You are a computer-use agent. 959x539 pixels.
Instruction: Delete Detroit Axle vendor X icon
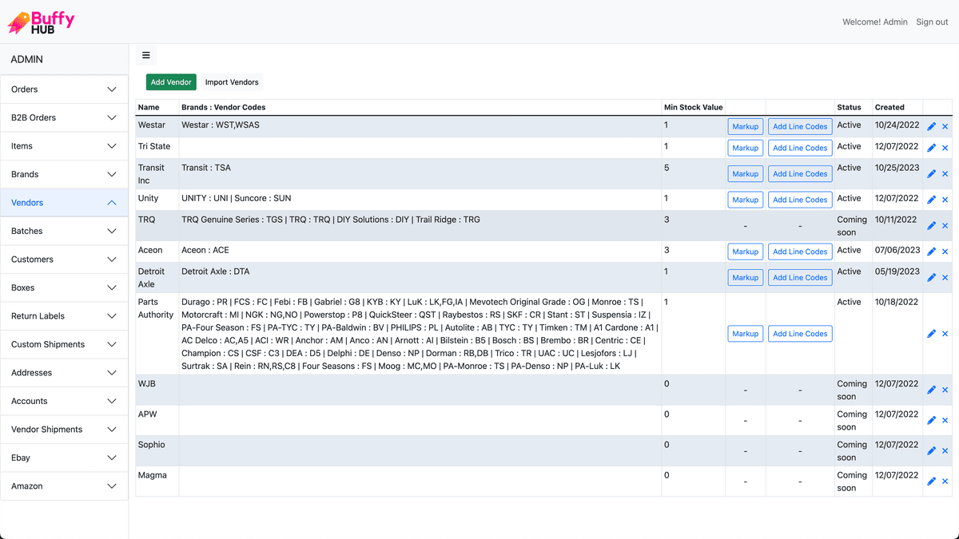coord(945,278)
